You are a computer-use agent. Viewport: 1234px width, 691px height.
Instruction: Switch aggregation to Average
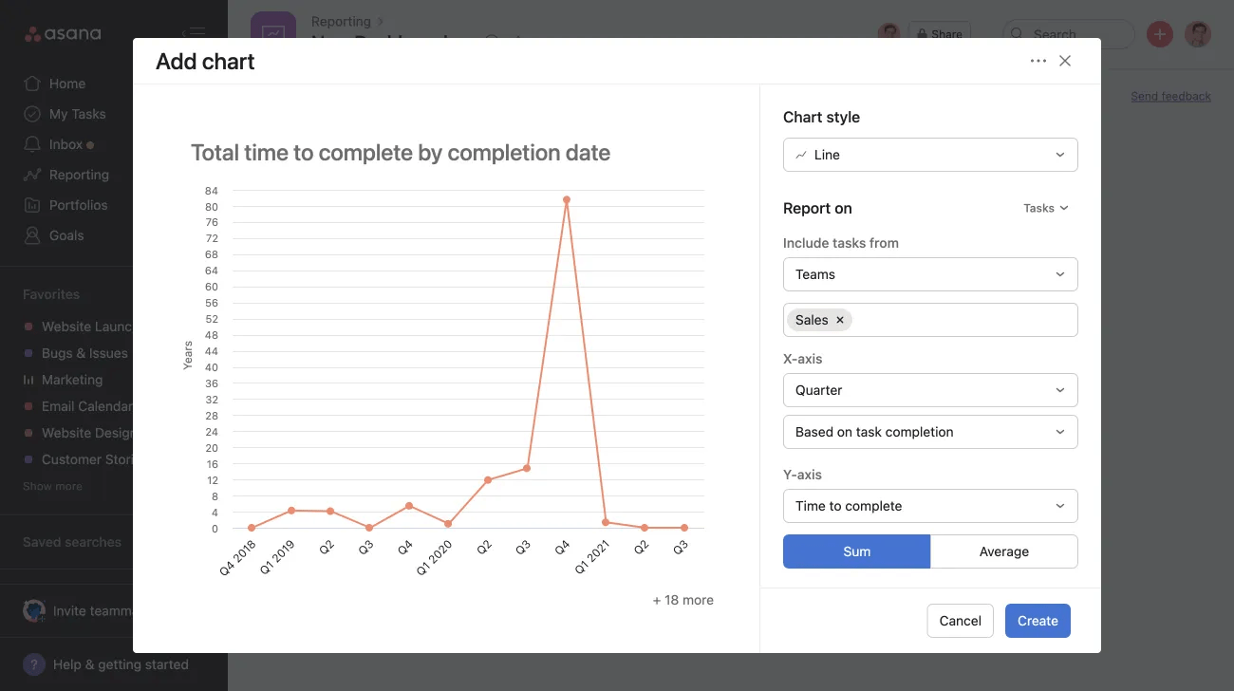click(1003, 551)
